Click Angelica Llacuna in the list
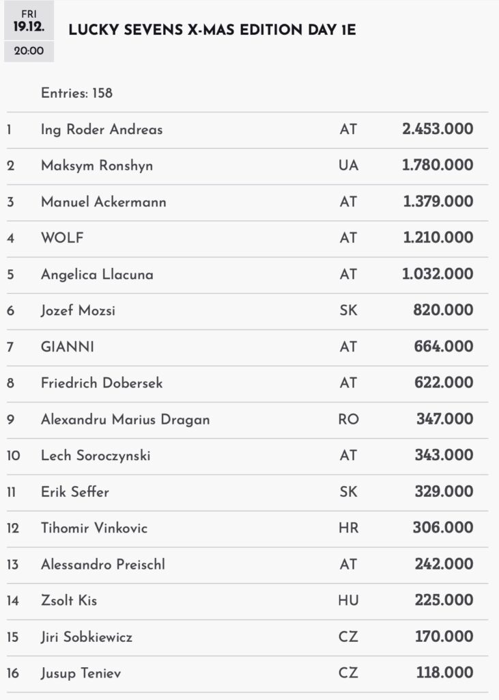The width and height of the screenshot is (499, 700). point(97,274)
